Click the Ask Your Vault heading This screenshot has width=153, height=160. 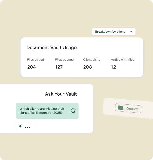coord(61,94)
